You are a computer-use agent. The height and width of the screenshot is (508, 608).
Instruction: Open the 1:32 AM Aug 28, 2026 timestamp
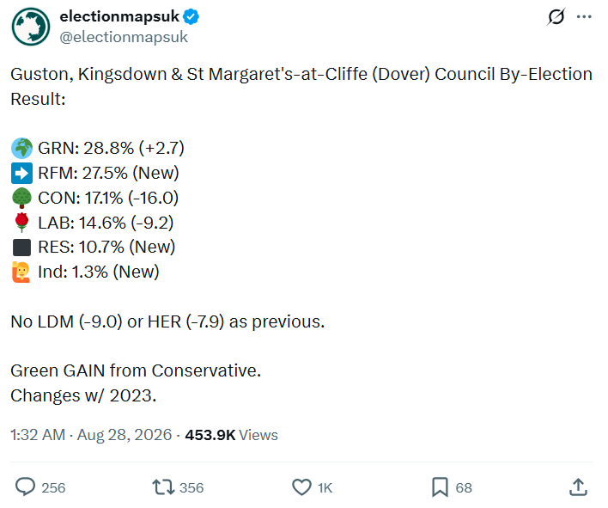(91, 435)
